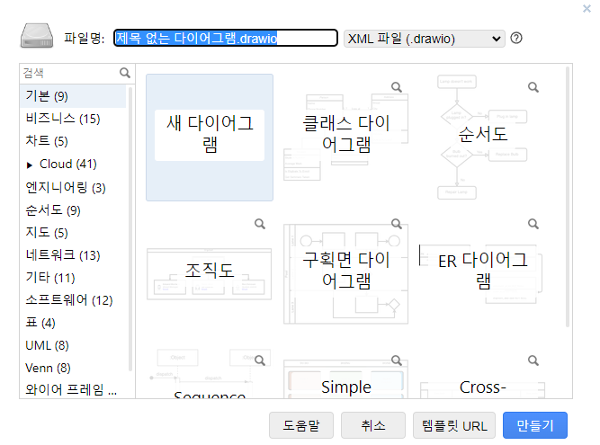Click the search magnifier icon in template search
The width and height of the screenshot is (600, 445).
tap(125, 73)
